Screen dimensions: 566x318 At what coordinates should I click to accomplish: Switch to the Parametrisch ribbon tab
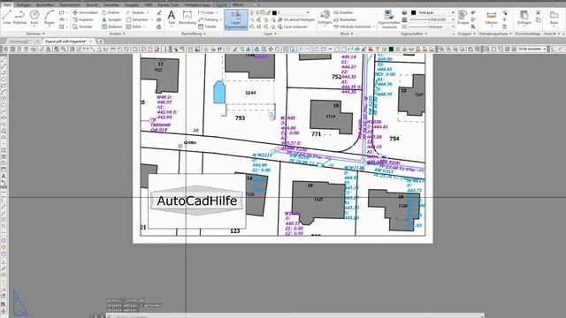tap(70, 5)
